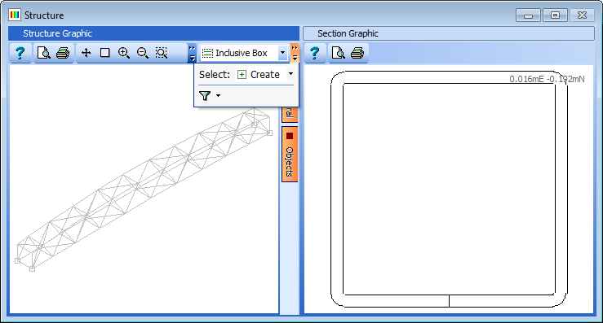Activate the Section Graphic panel header
The image size is (603, 323).
(449, 33)
